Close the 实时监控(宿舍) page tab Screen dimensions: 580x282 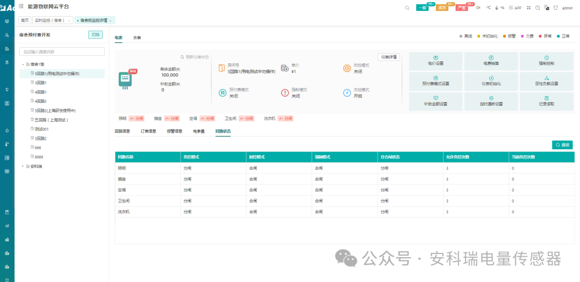(x=69, y=21)
